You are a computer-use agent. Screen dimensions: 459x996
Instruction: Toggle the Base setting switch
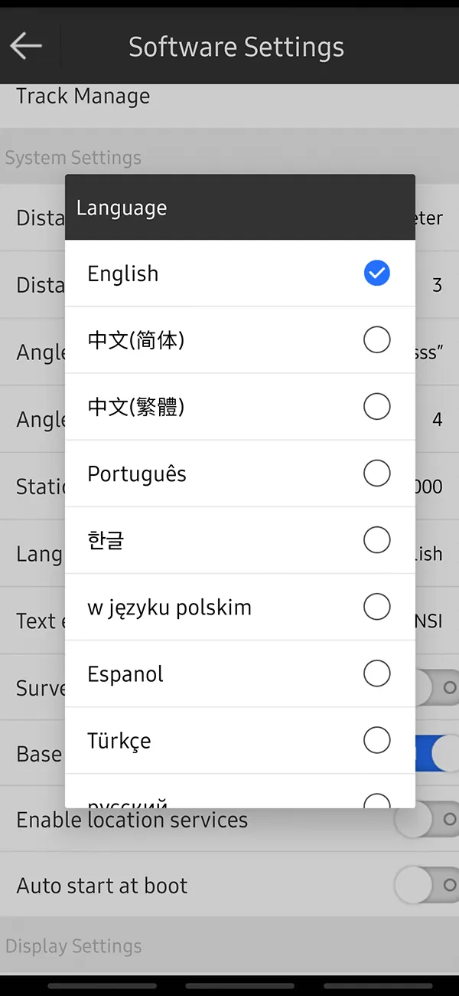[436, 753]
